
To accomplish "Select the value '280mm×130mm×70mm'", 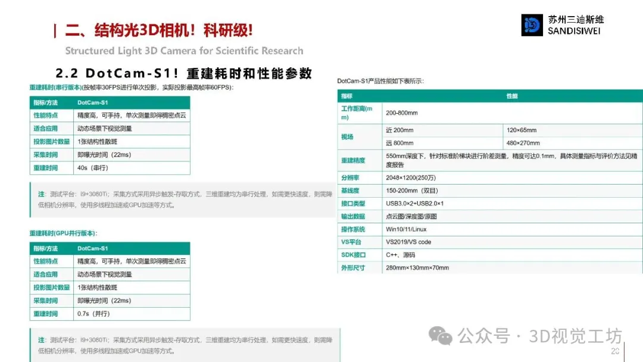I will 417,268.
